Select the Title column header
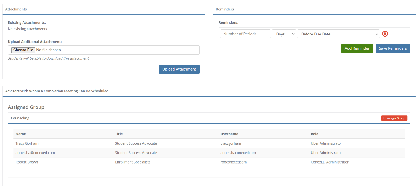This screenshot has height=186, width=417. (x=119, y=134)
